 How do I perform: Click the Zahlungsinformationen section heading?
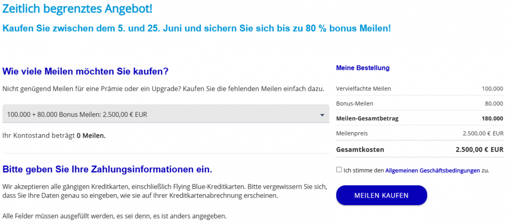click(x=107, y=169)
